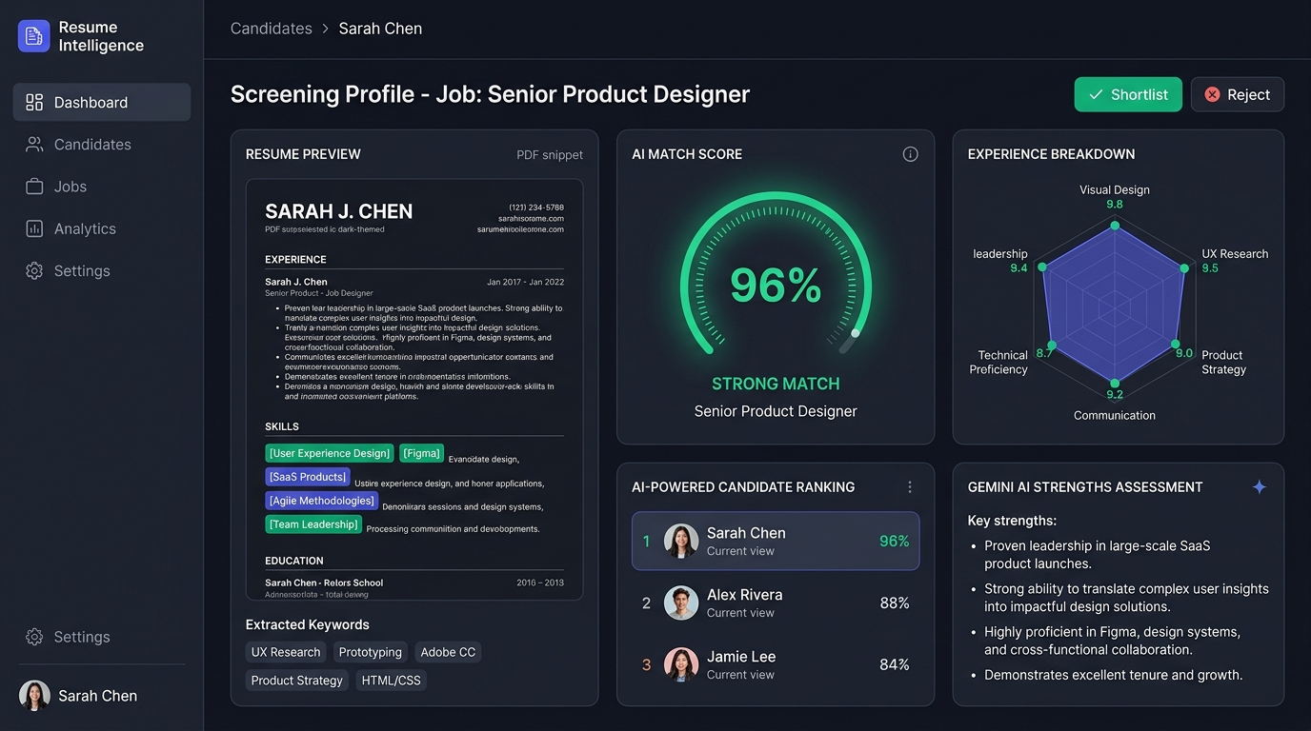
Task: Click the Agile Methodologies skill tag
Action: [322, 501]
